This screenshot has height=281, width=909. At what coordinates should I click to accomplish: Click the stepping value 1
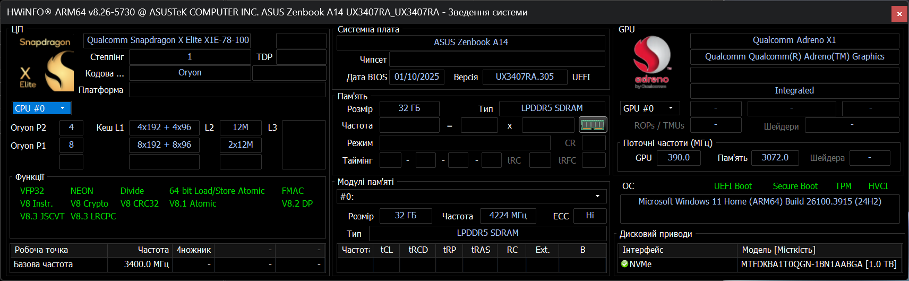point(190,57)
